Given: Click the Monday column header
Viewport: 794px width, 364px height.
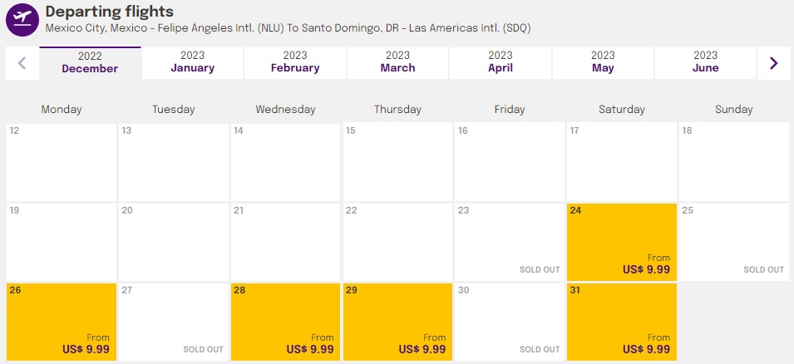Looking at the screenshot, I should click(x=62, y=110).
